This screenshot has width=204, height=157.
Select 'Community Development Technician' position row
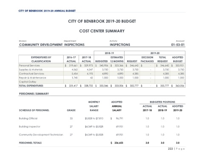click(41, 135)
